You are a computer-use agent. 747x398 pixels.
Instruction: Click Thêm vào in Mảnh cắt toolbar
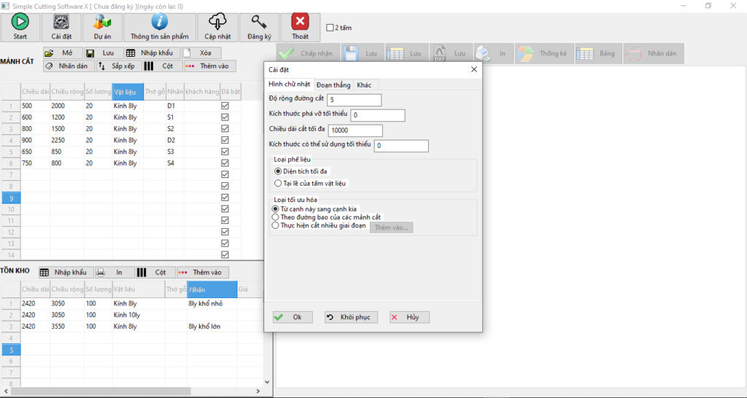(x=209, y=66)
